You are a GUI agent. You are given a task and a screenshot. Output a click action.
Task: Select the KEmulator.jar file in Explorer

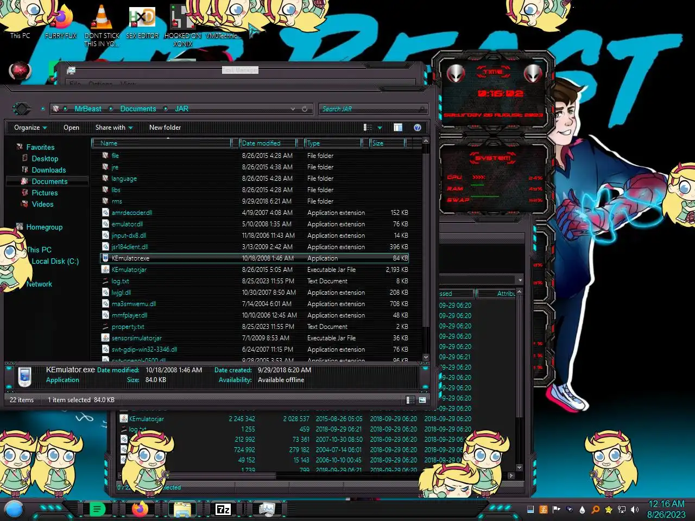pyautogui.click(x=255, y=270)
